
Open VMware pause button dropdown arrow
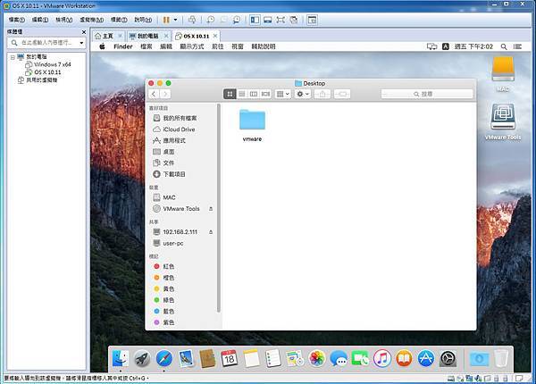pos(176,20)
